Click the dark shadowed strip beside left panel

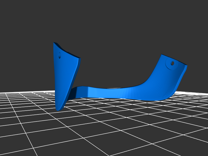(x=71, y=94)
